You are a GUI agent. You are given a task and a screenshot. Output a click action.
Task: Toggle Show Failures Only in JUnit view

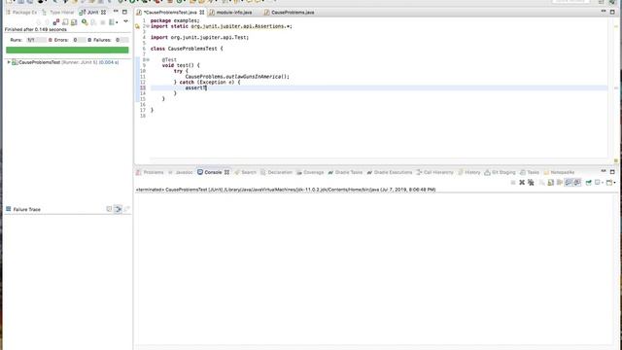56,22
